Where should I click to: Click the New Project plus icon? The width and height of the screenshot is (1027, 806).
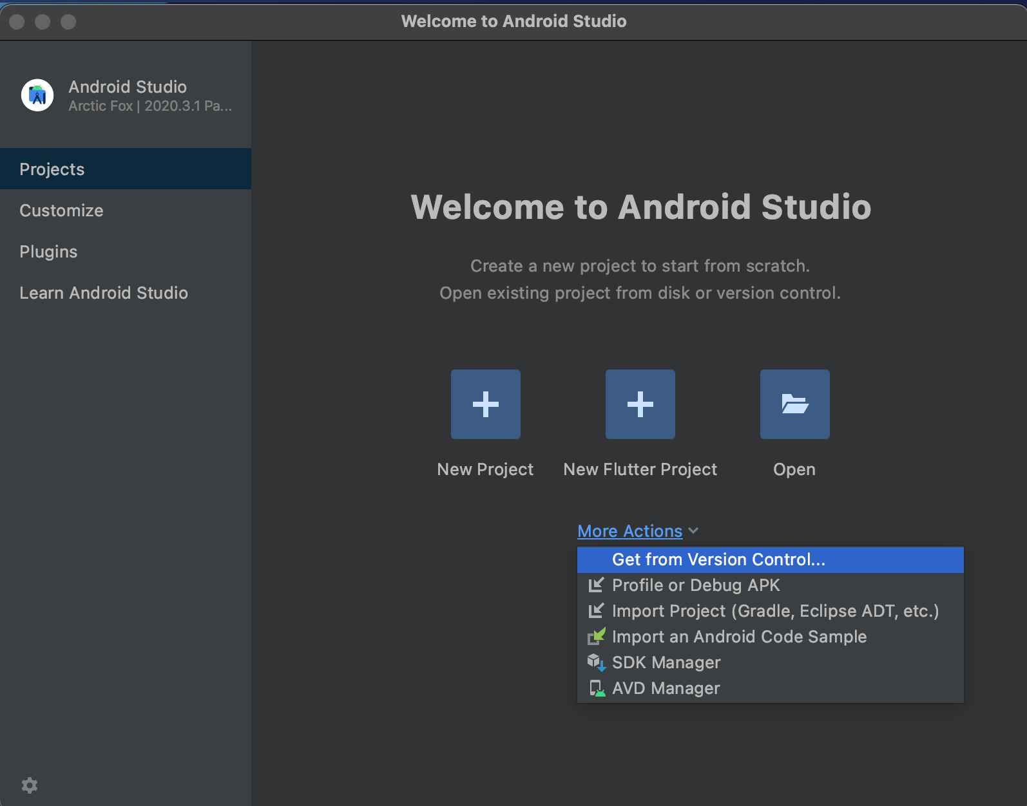[x=485, y=404]
